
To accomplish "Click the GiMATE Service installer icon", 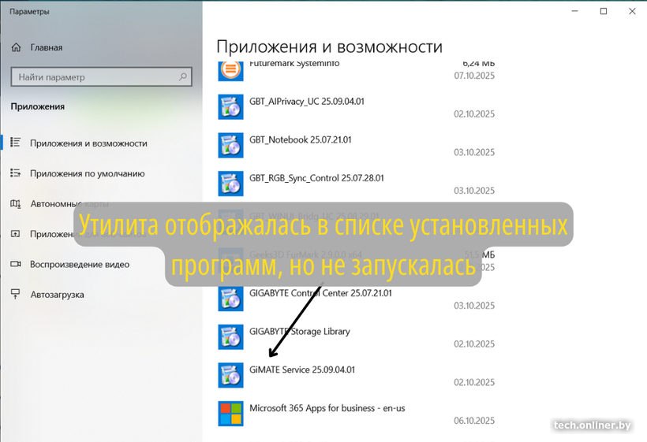I will (230, 375).
